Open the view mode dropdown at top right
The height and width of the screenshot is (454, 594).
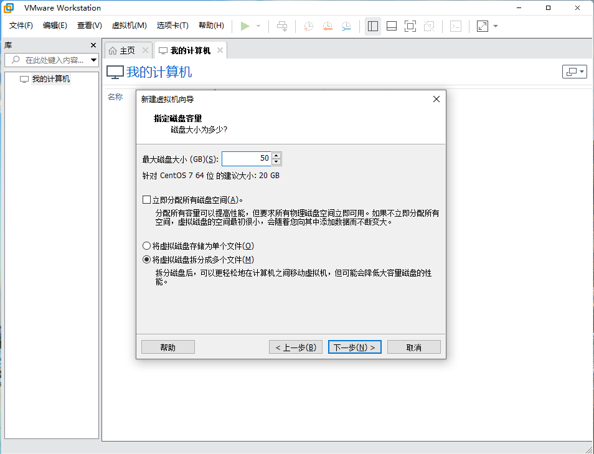575,72
